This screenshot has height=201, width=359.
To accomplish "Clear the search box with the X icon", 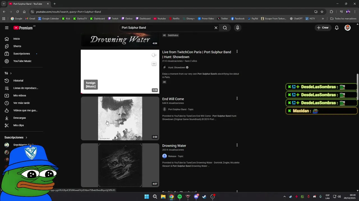I will click(216, 28).
